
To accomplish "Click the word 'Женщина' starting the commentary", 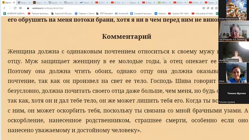I will (x=21, y=51).
